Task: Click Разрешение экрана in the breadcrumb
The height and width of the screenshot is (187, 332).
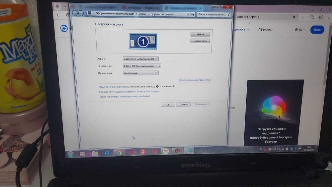Action: (162, 14)
